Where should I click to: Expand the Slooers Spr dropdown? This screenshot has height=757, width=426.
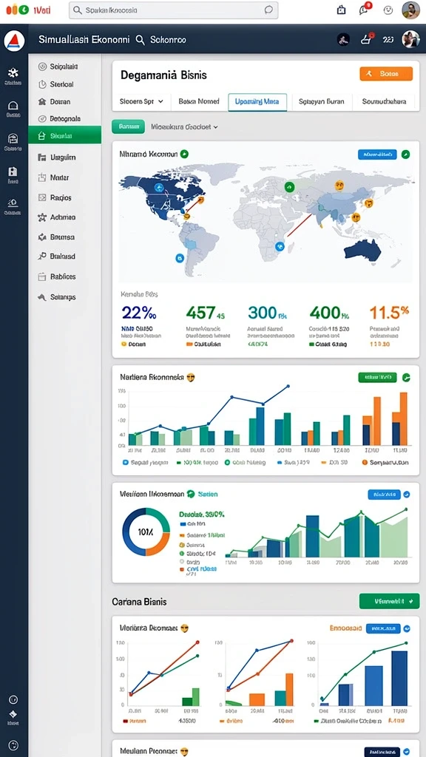coord(141,101)
